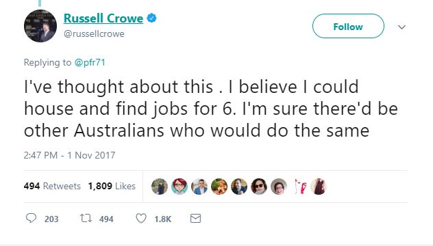Like the tweet with the heart icon
Screen dimensions: 433x246
(x=141, y=219)
